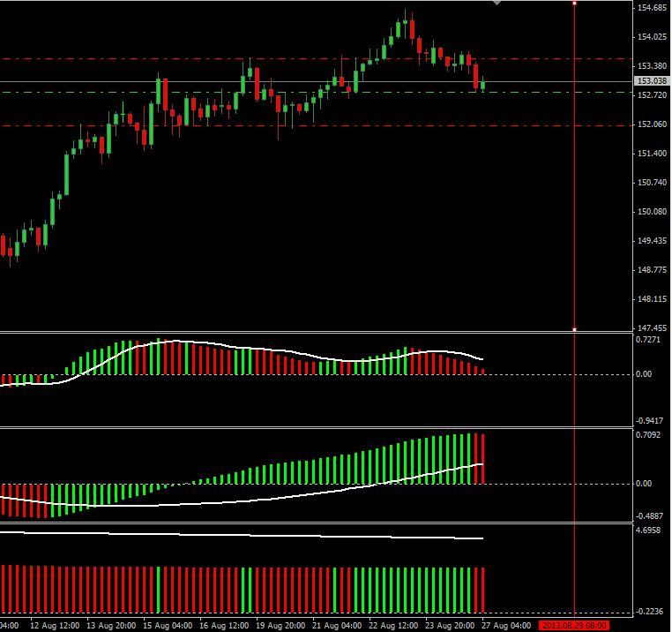Click the 16 Aug 12:00 time label
Viewport: 672px width, 632px height.
(224, 626)
